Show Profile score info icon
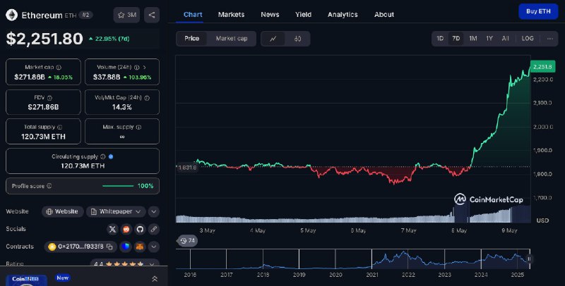565x286 pixels. (49, 186)
